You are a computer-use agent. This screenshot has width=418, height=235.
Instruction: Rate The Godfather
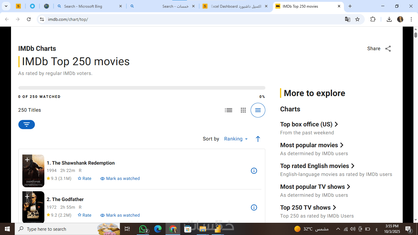(84, 215)
